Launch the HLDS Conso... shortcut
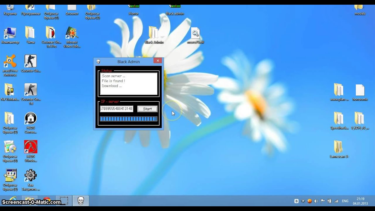This screenshot has height=211, width=375. [31, 123]
